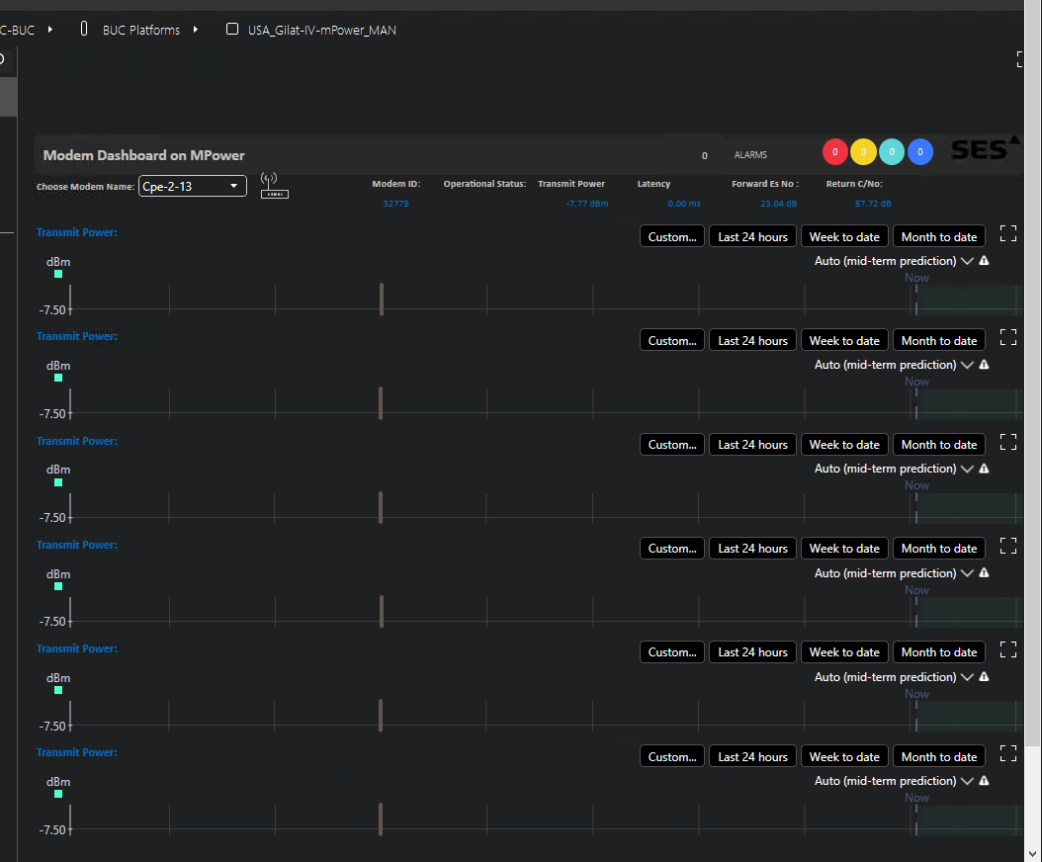Click the Forward Es No value 23.04 dB

click(x=779, y=204)
